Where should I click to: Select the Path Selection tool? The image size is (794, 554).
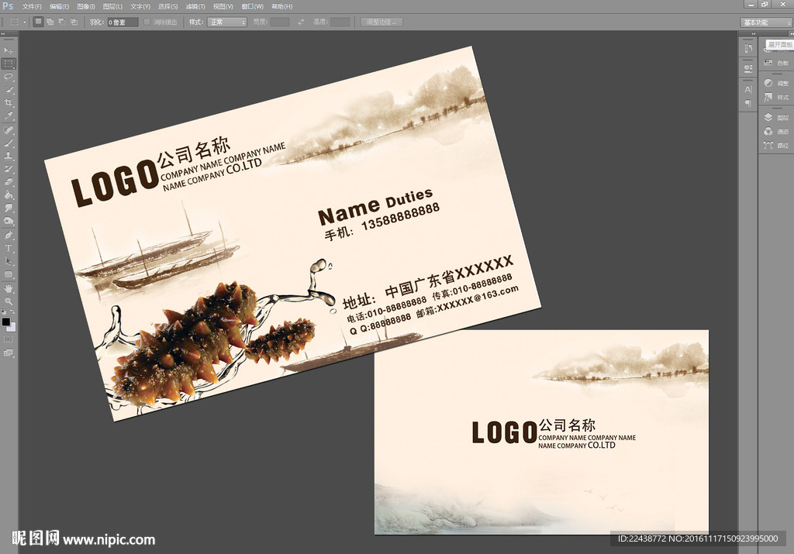pyautogui.click(x=9, y=261)
